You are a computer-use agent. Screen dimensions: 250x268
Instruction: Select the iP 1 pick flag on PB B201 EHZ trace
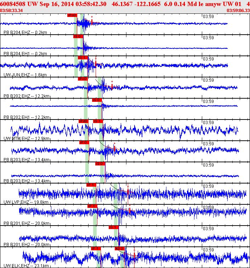pos(92,206)
